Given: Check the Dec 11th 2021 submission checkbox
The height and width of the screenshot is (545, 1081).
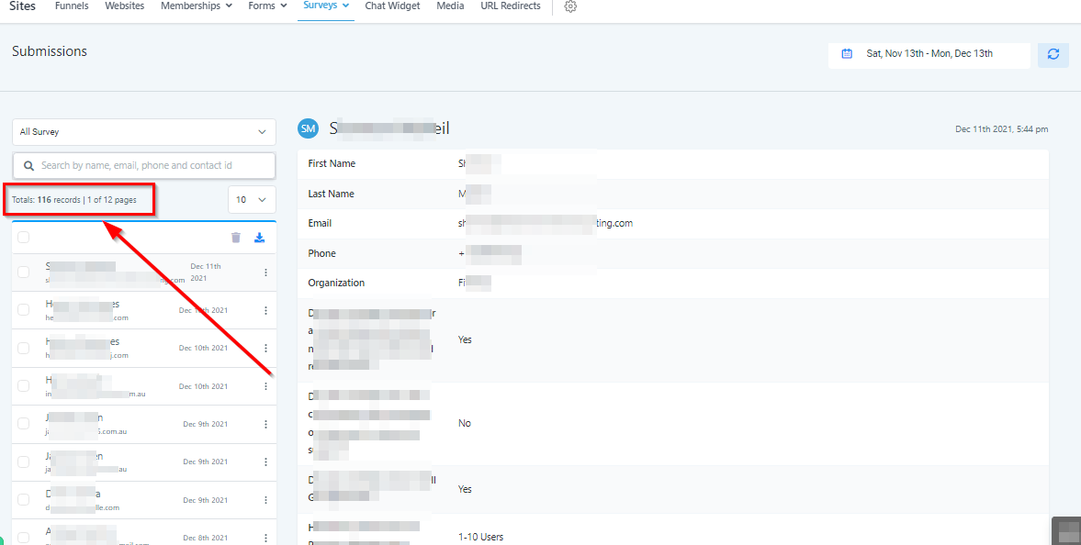Looking at the screenshot, I should point(24,272).
